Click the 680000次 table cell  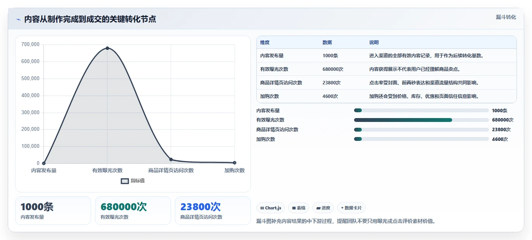333,69
